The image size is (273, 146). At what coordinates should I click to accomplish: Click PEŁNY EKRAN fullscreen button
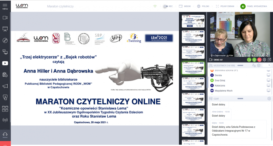click(226, 6)
